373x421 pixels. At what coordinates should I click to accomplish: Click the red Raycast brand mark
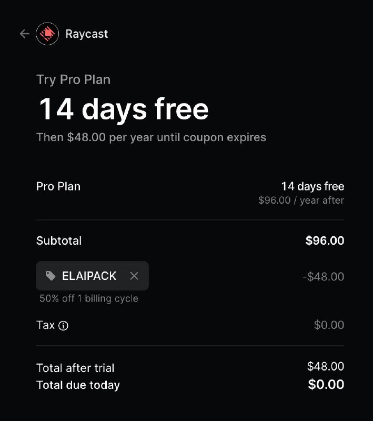click(47, 34)
